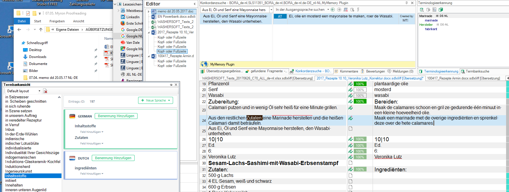Open the '100417_Rezepte Armin.docx.sdlxliff' document tab
Viewport: 509px width, 192px height.
pyautogui.click(x=464, y=78)
